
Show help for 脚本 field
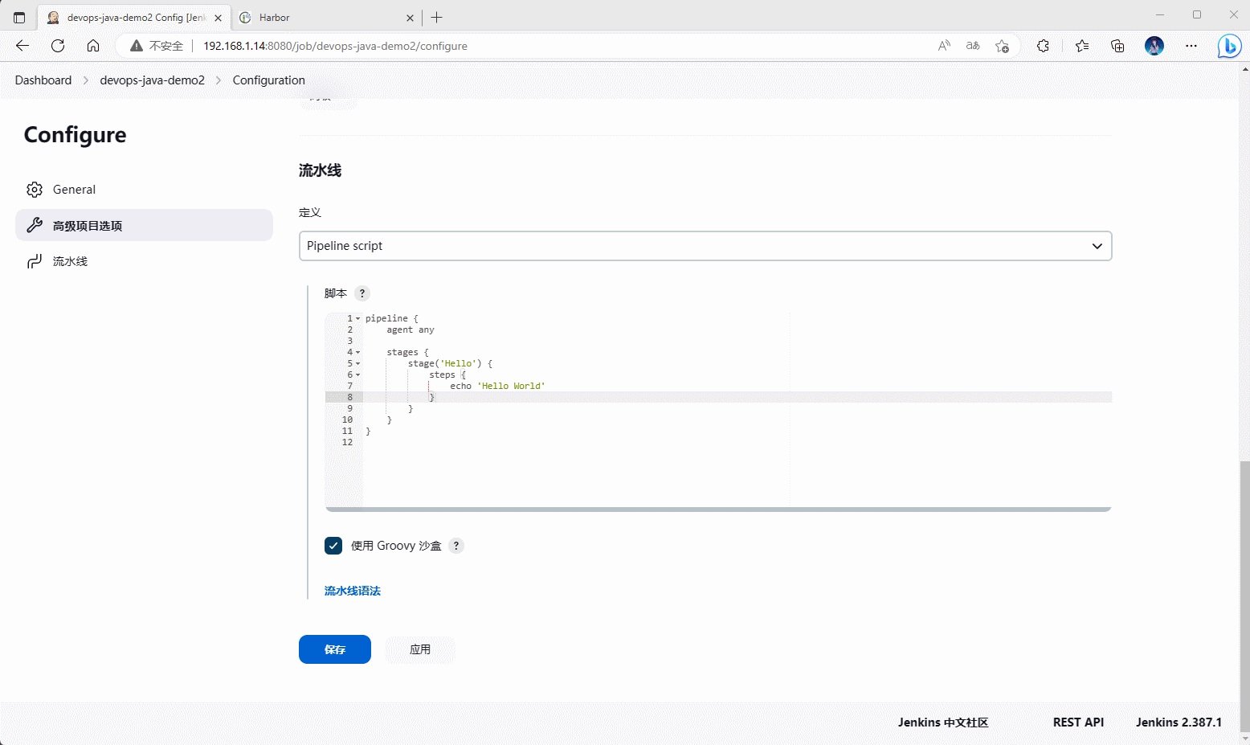coord(362,293)
